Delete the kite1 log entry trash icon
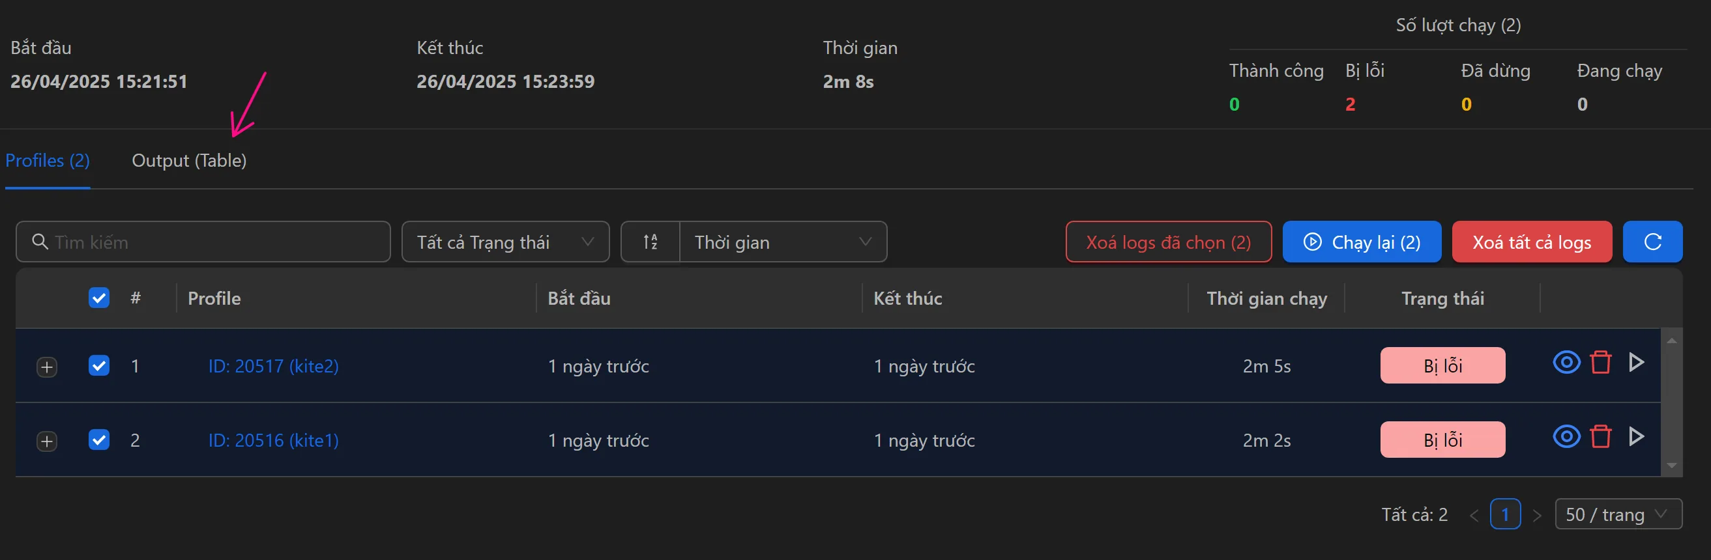Viewport: 1711px width, 560px height. (1601, 437)
